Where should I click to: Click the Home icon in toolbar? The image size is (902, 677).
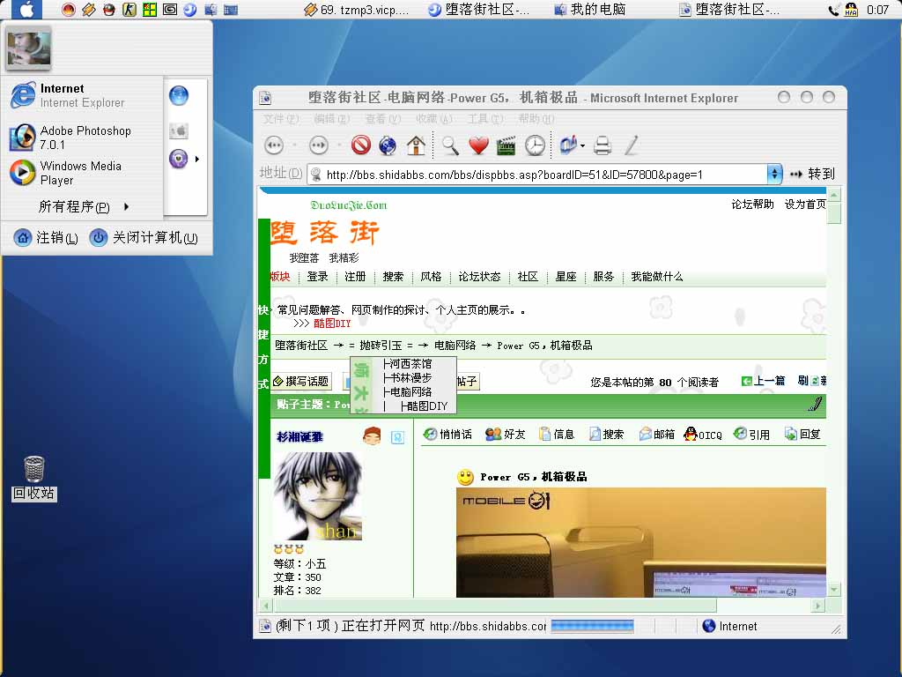(x=416, y=145)
